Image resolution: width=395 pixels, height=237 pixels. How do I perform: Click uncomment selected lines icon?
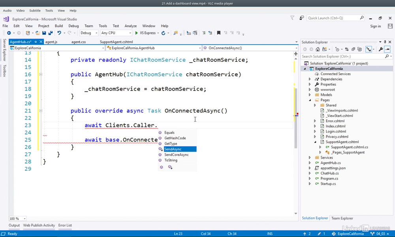click(210, 33)
